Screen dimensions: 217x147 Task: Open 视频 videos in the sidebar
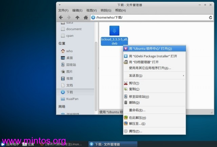67,79
